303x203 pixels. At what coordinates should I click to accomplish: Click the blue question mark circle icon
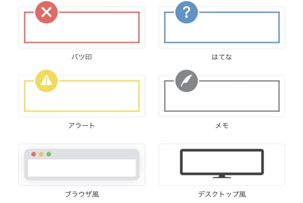tap(186, 12)
